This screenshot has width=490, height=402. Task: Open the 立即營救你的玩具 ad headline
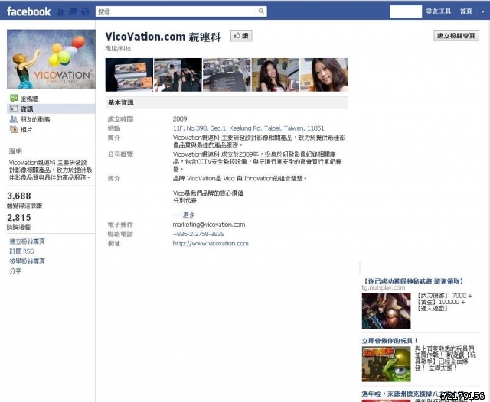click(390, 341)
